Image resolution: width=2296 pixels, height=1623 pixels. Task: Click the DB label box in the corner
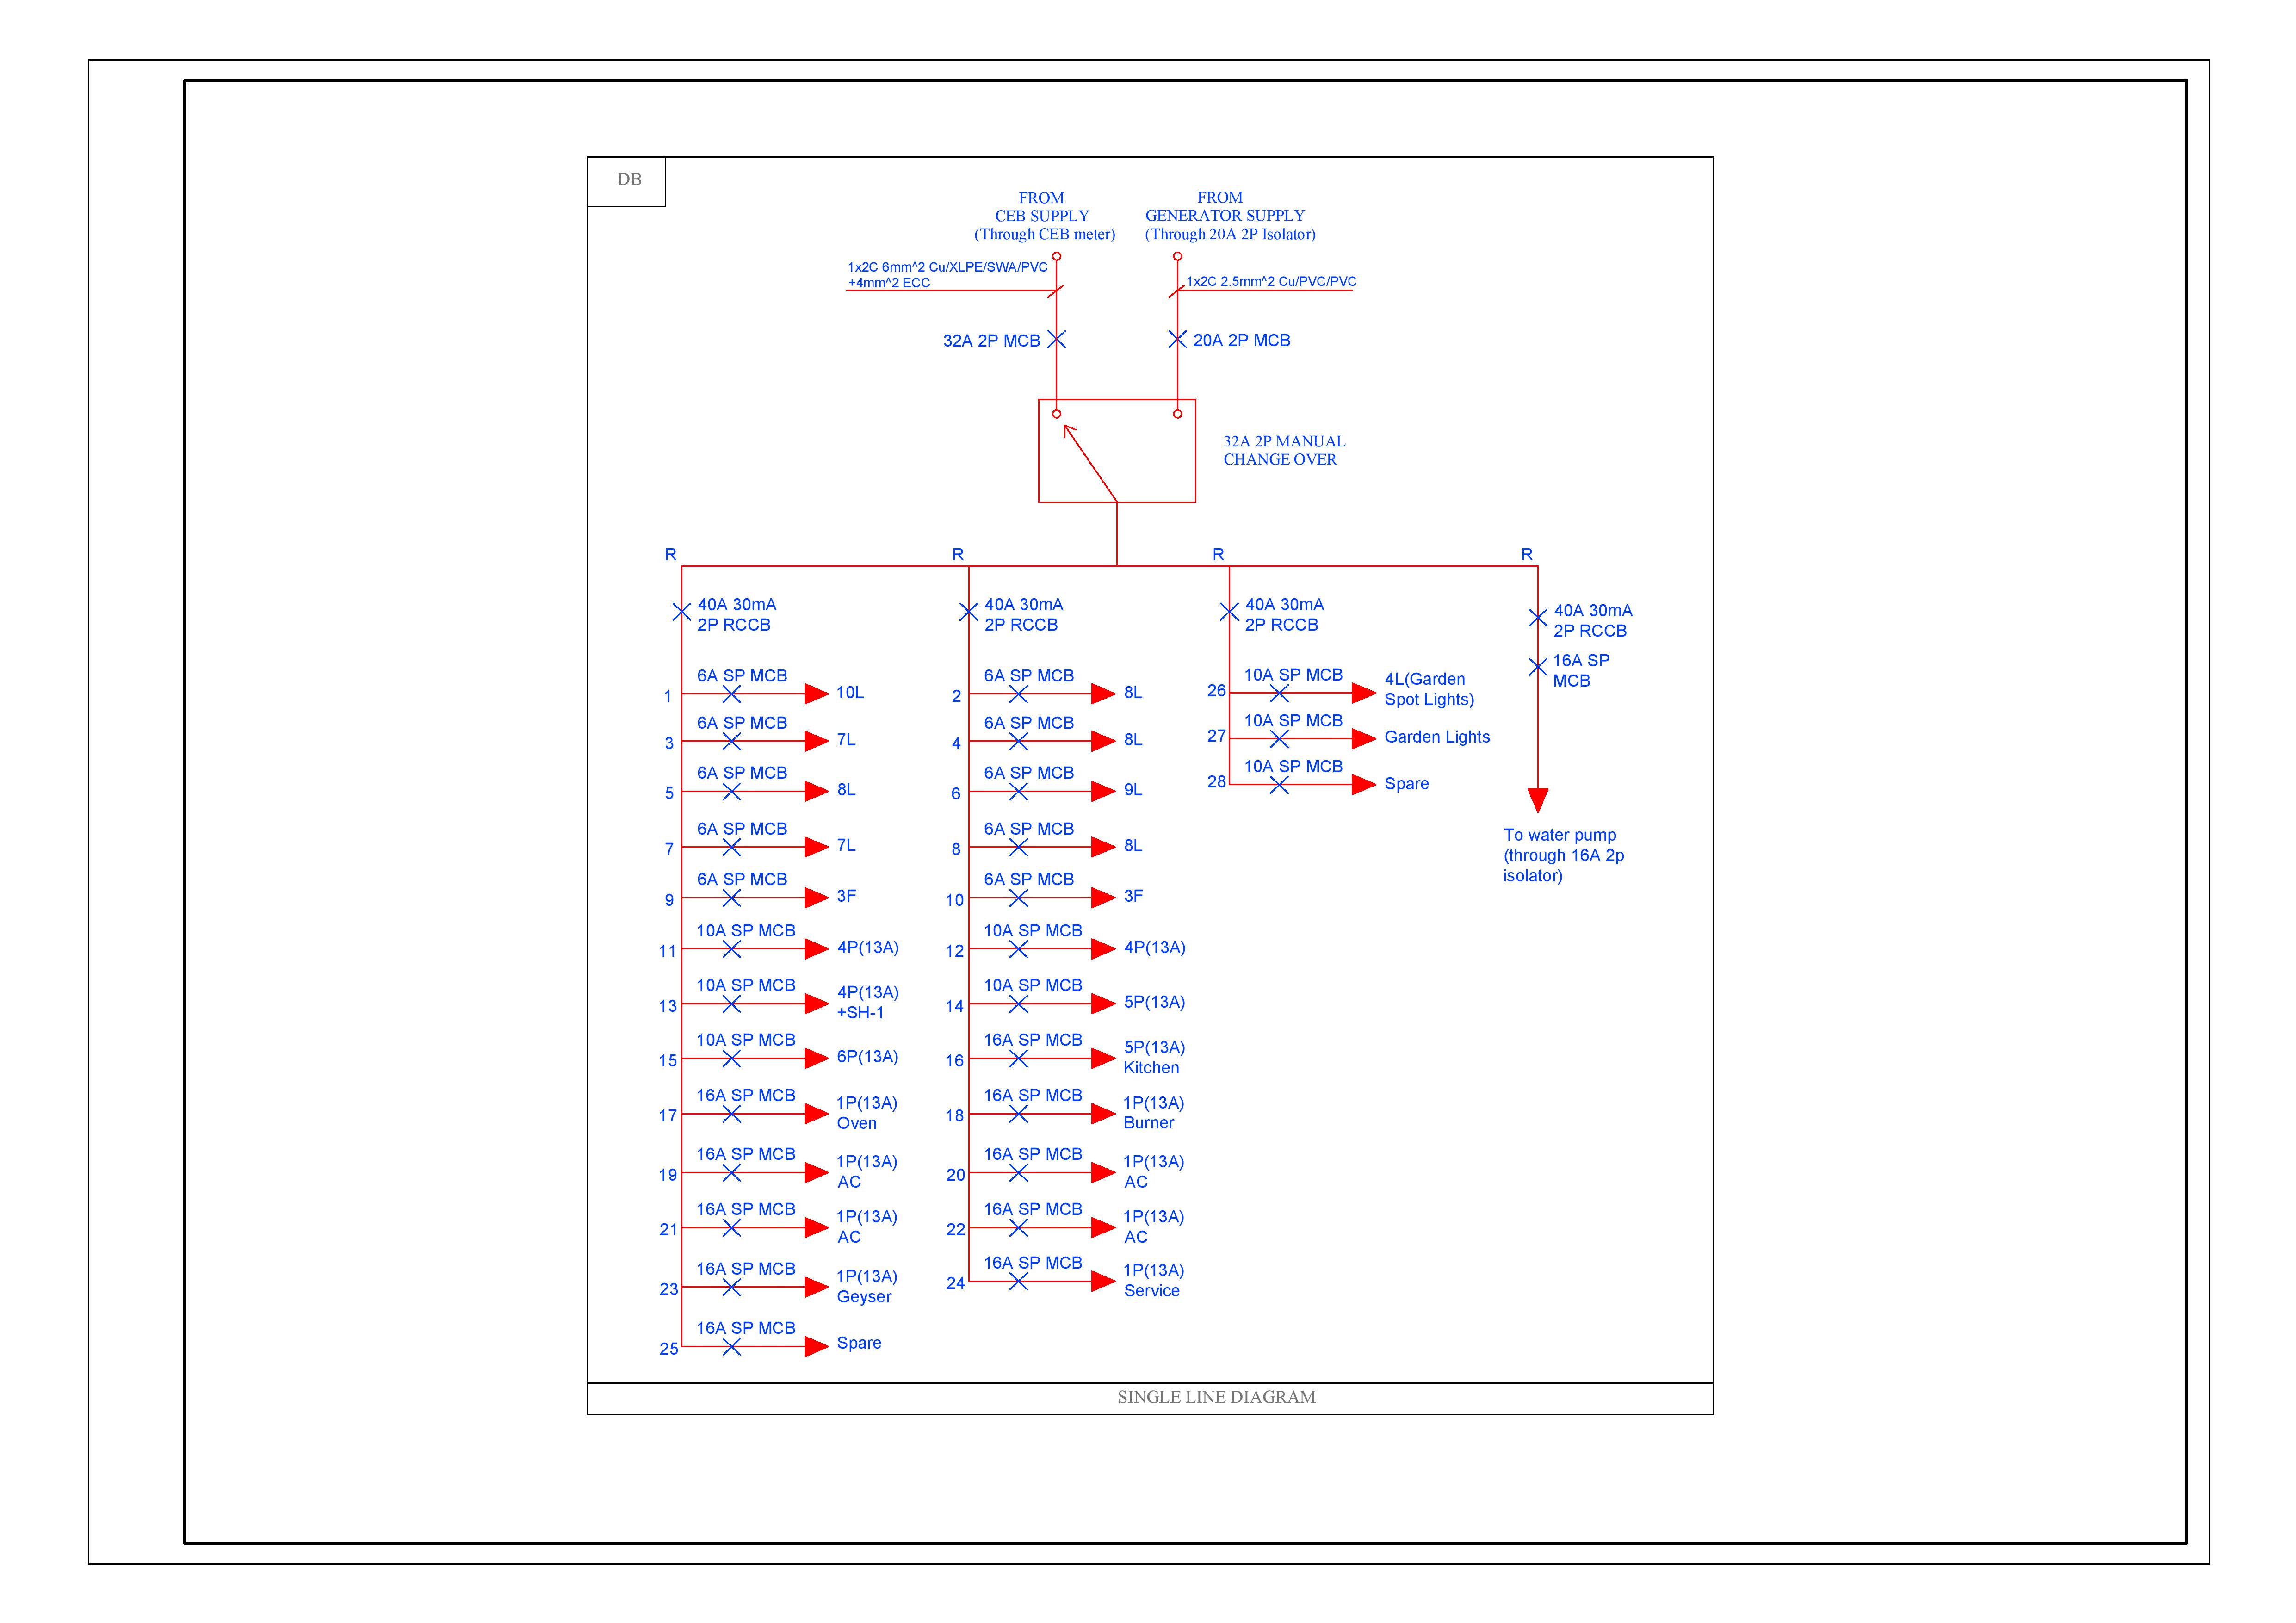point(627,181)
